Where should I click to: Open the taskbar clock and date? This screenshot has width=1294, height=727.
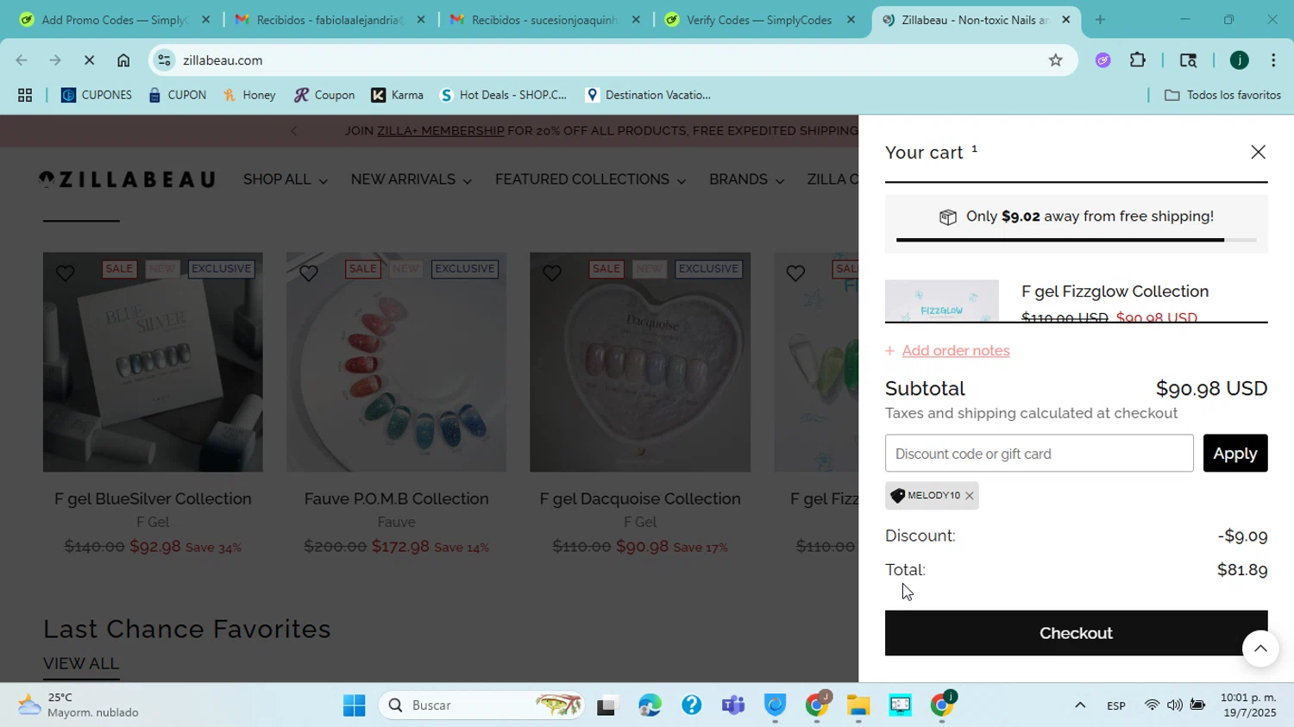pyautogui.click(x=1248, y=705)
